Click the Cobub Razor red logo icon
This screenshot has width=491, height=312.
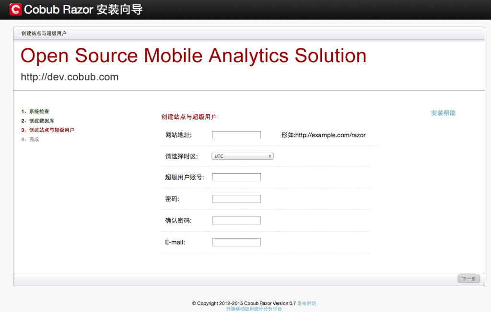click(16, 10)
